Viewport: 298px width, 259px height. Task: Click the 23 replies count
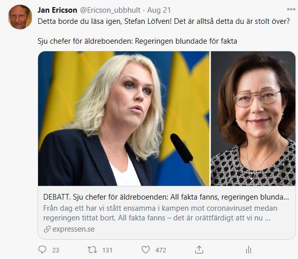[x=55, y=250]
